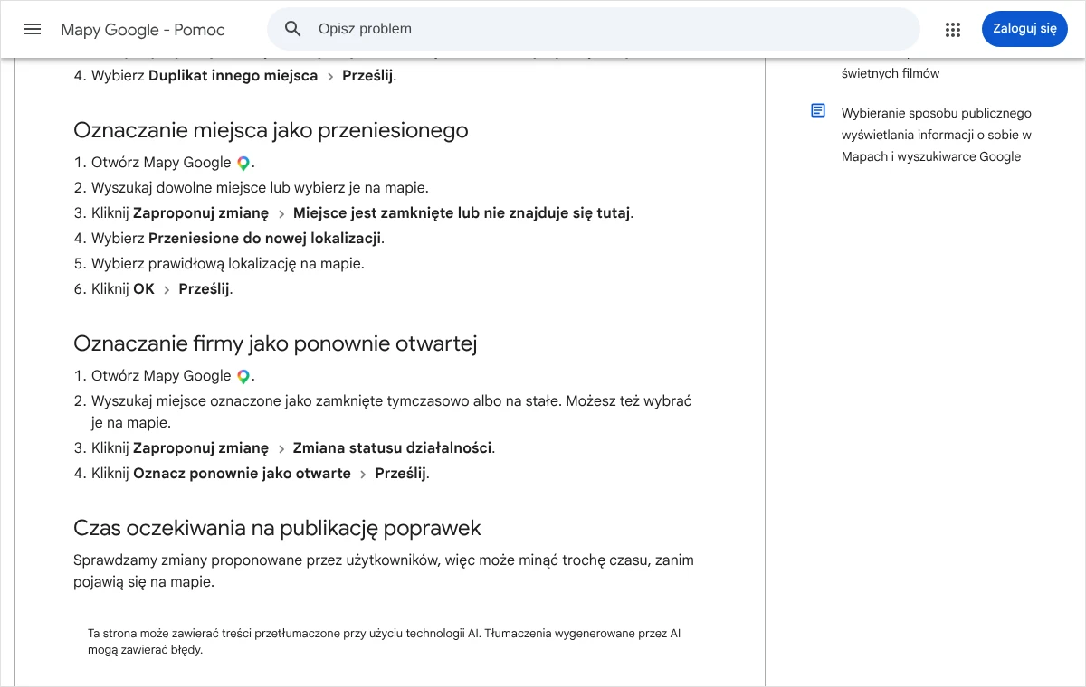This screenshot has height=687, width=1086.
Task: Click the text Przeniesione do nowej lokalizacji
Action: tap(265, 239)
